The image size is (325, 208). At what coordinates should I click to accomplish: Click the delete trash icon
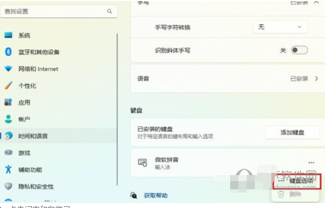(281, 194)
